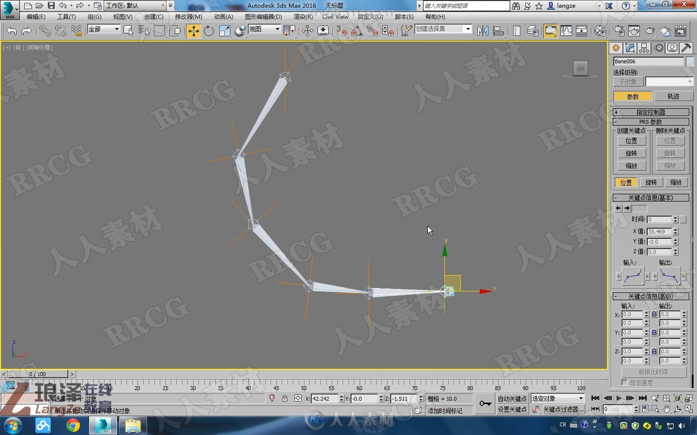Click Render Production teapot icon
The image size is (697, 435).
(x=650, y=31)
